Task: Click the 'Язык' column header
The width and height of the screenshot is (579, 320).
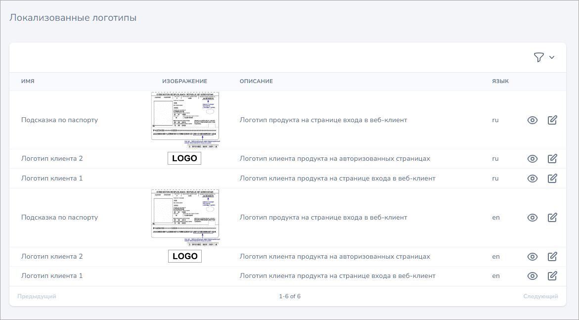Action: tap(500, 81)
